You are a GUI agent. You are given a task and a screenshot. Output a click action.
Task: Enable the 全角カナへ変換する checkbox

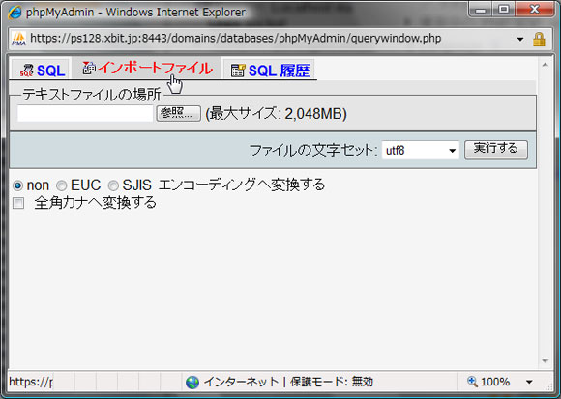click(18, 203)
